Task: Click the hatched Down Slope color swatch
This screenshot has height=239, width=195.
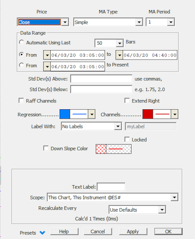Action: click(101, 149)
